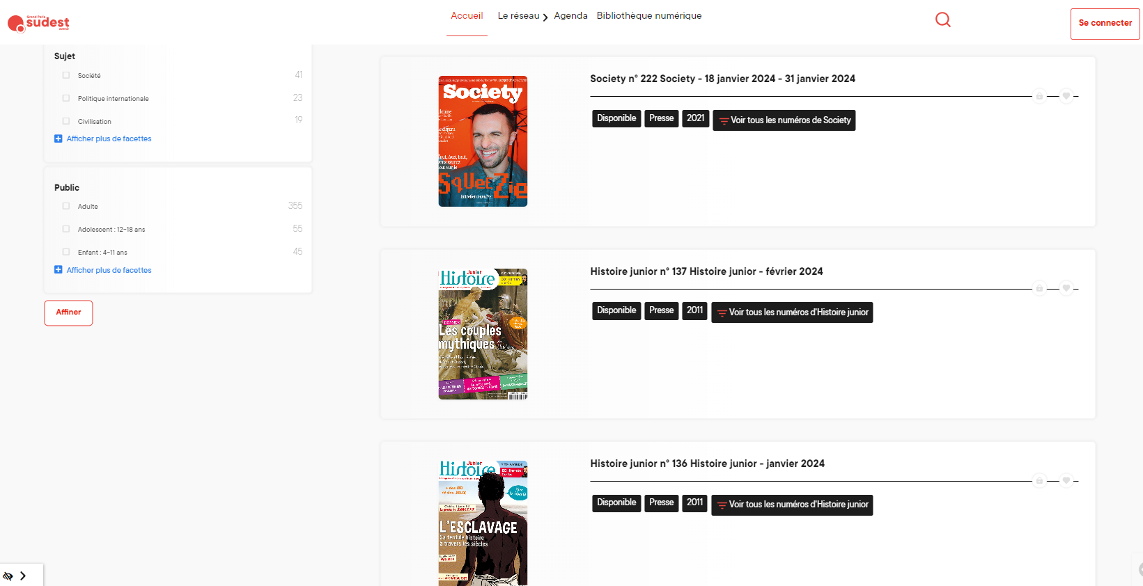Click the Se connecter button
Image resolution: width=1143 pixels, height=586 pixels.
(1105, 24)
